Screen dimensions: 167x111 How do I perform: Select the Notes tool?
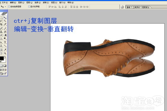pos(1,50)
